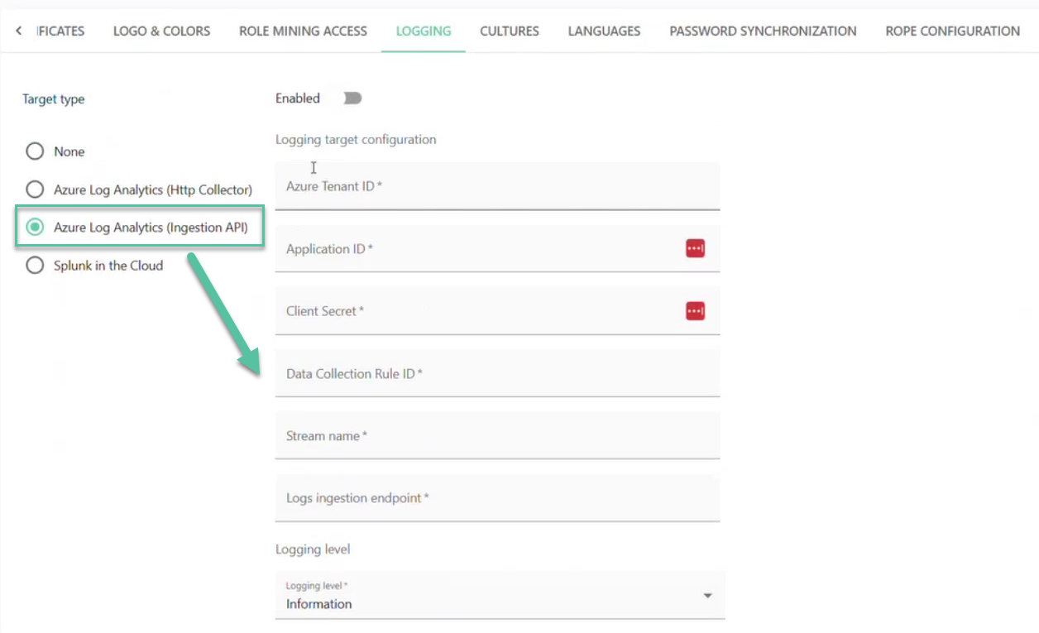
Task: Click the Target type heading
Action: click(54, 99)
